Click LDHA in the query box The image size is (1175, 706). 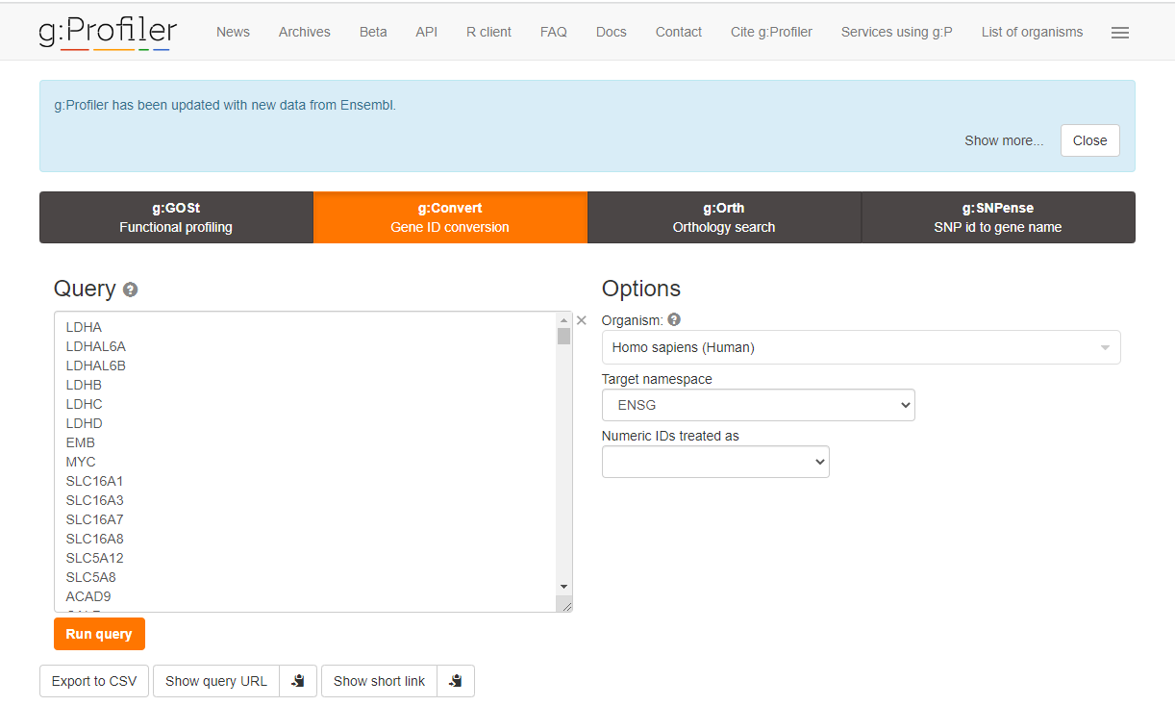[x=84, y=327]
